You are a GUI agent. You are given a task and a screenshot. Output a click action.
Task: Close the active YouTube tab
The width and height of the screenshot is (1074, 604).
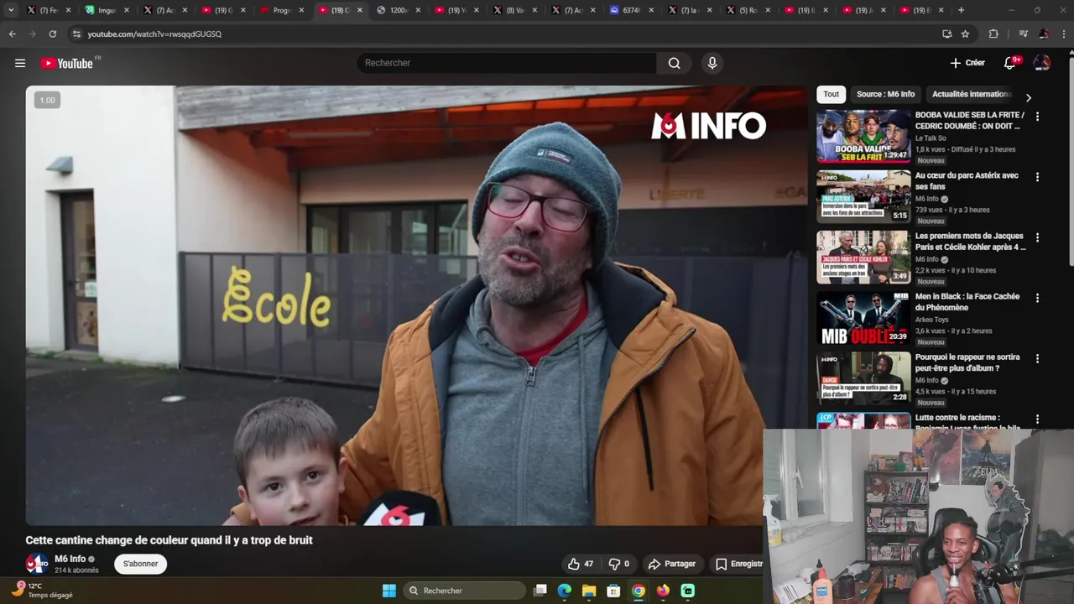360,10
